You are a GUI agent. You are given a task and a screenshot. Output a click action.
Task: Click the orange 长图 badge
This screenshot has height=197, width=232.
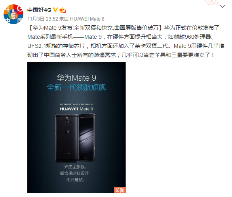(x=120, y=190)
